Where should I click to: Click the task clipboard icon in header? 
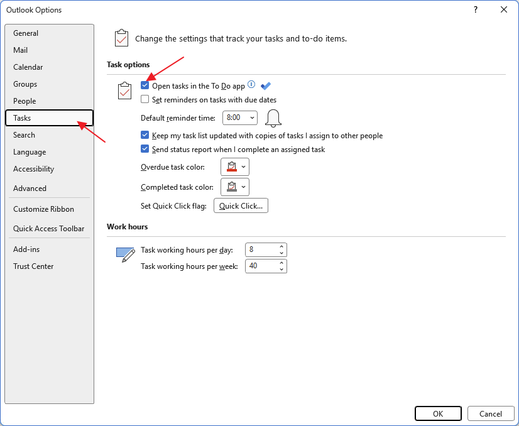coord(121,38)
